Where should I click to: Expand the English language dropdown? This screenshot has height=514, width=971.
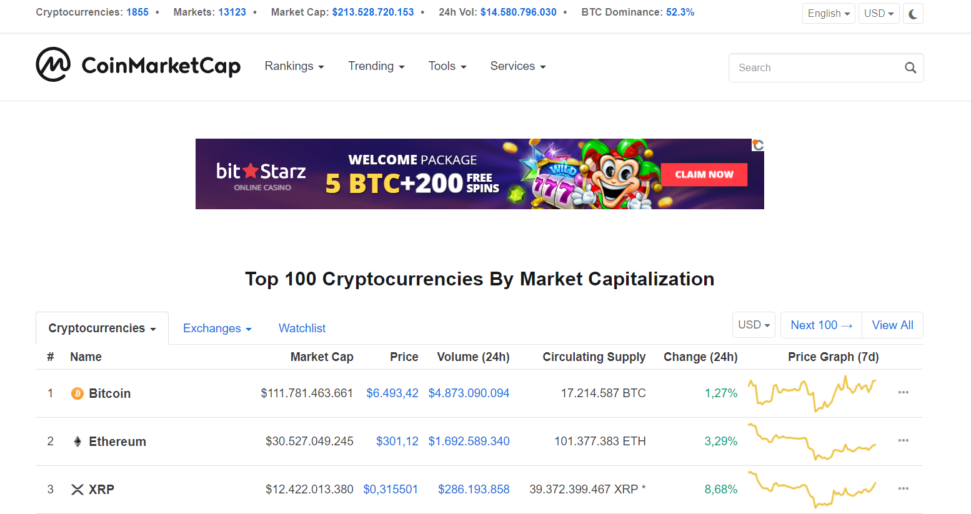click(x=829, y=14)
